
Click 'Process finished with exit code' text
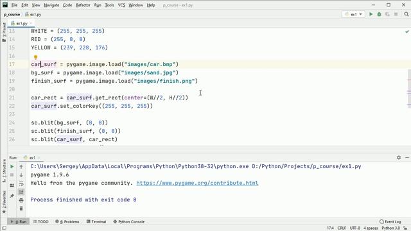pyautogui.click(x=80, y=200)
